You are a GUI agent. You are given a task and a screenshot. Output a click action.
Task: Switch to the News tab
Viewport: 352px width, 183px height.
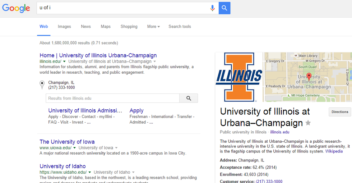pos(86,27)
